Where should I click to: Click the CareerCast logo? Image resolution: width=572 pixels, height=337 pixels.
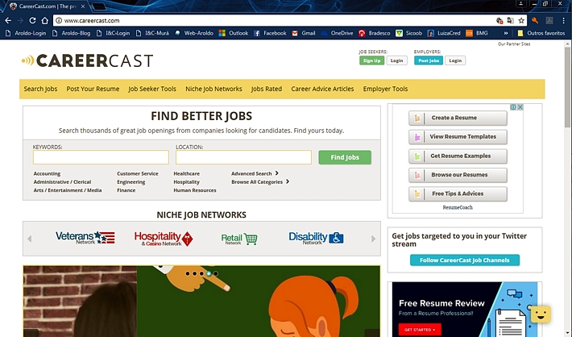coord(87,60)
